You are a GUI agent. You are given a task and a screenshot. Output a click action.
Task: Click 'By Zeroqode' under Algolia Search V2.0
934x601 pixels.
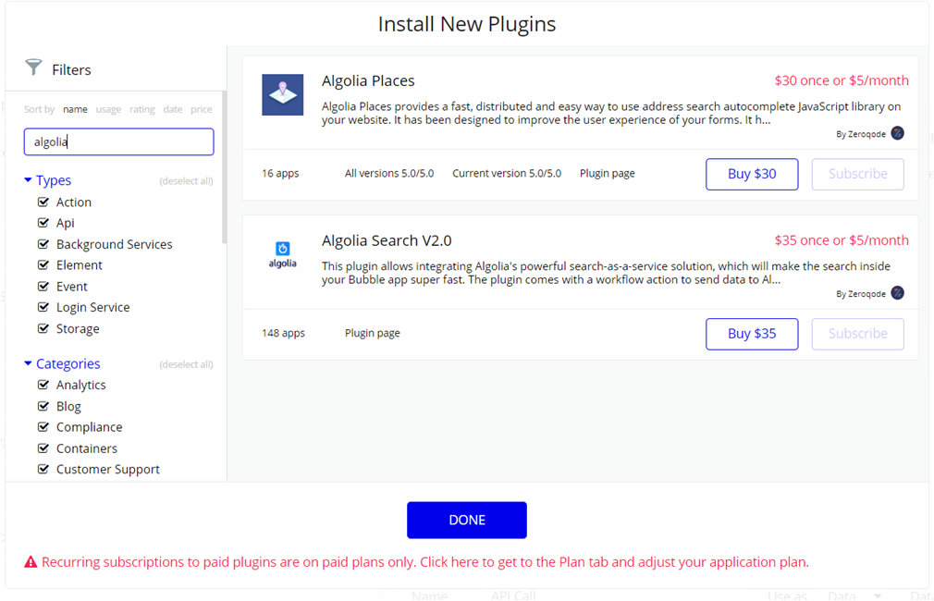pyautogui.click(x=861, y=294)
